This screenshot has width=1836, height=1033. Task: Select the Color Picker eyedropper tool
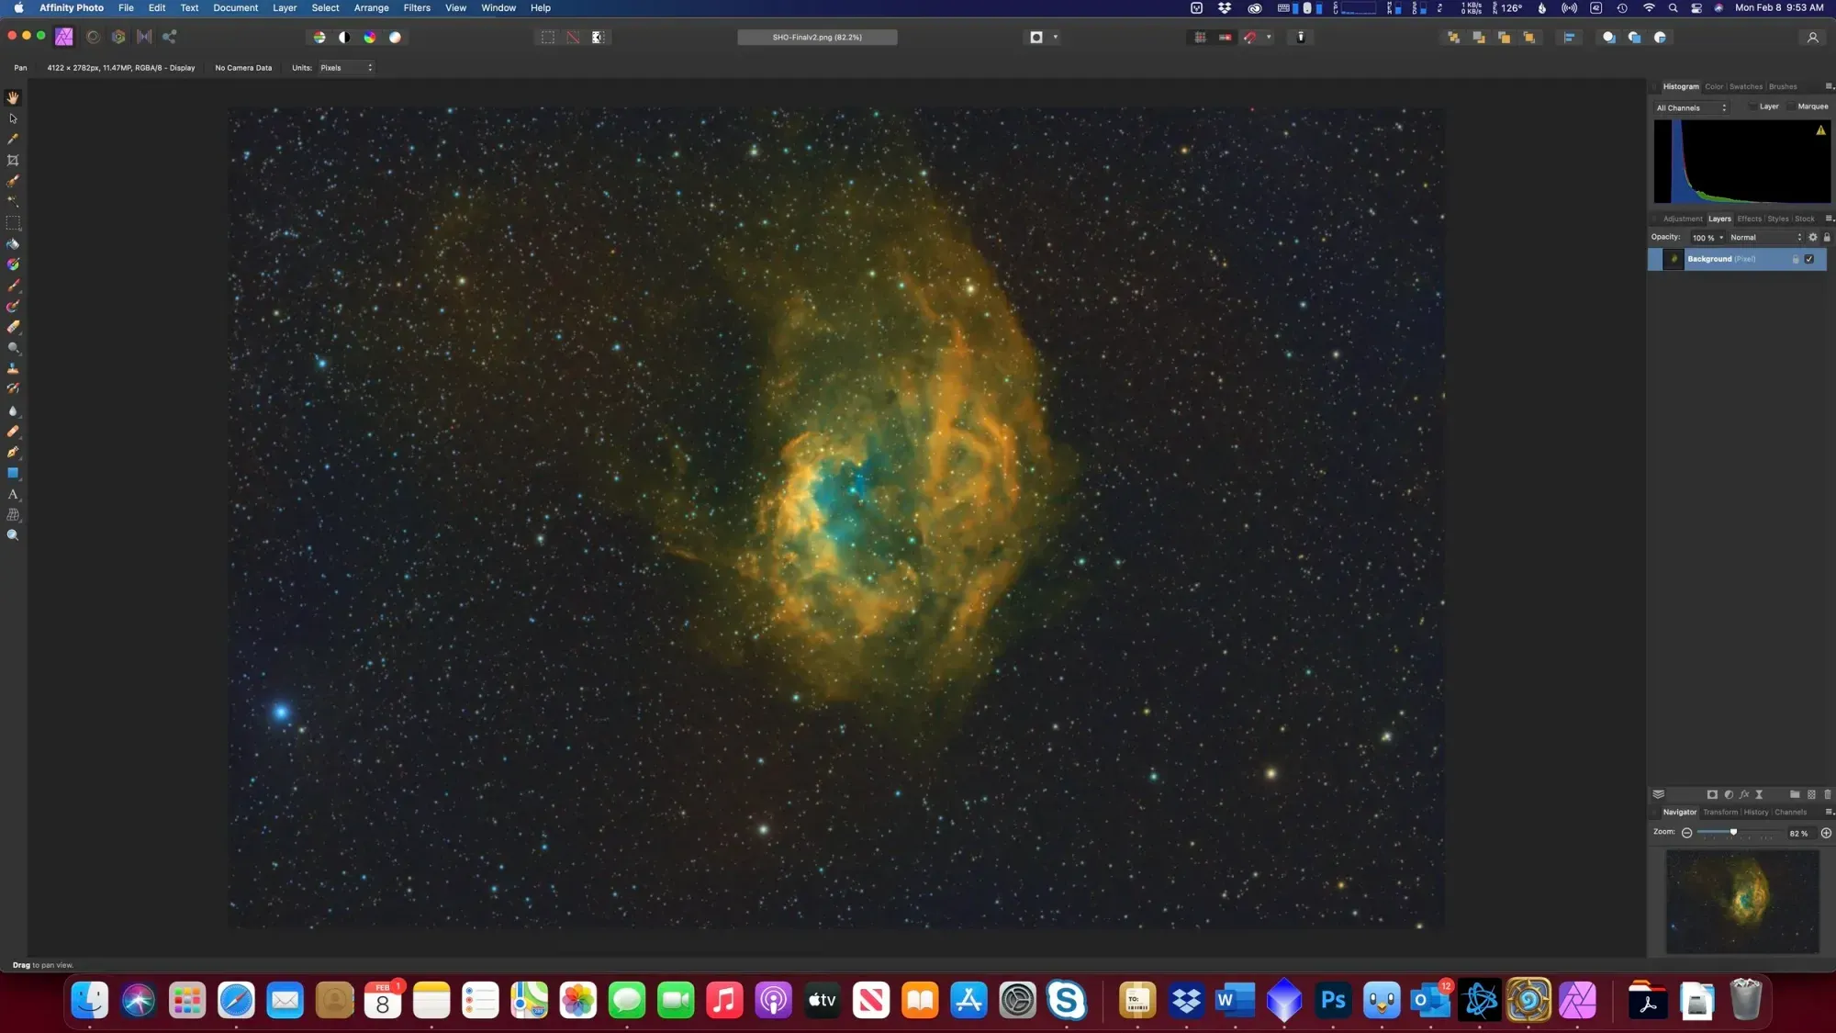pos(13,139)
